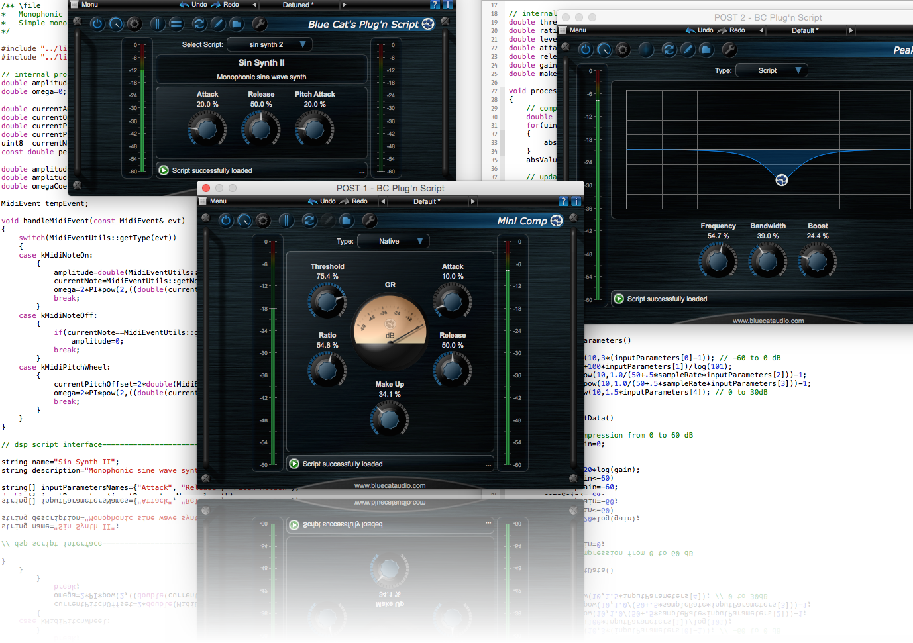Click Redo in Sin Synth window

tap(225, 5)
